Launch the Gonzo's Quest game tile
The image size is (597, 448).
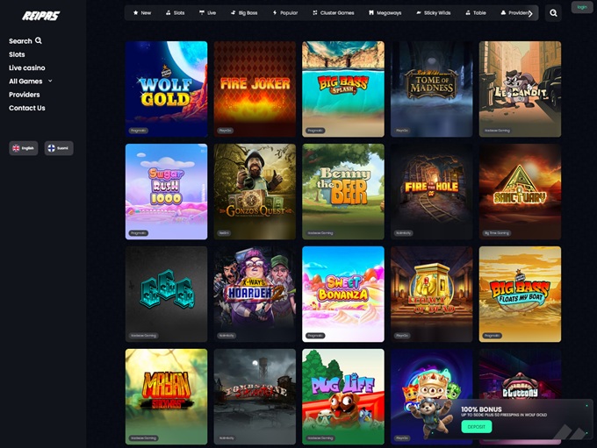tap(255, 192)
